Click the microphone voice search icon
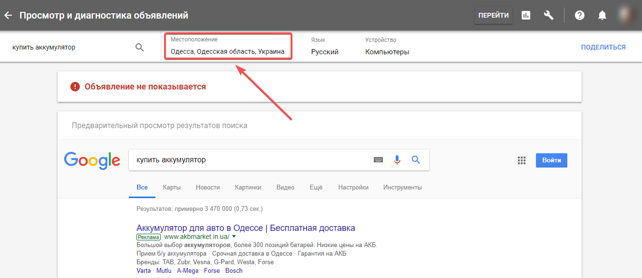642x278 pixels. click(x=397, y=160)
